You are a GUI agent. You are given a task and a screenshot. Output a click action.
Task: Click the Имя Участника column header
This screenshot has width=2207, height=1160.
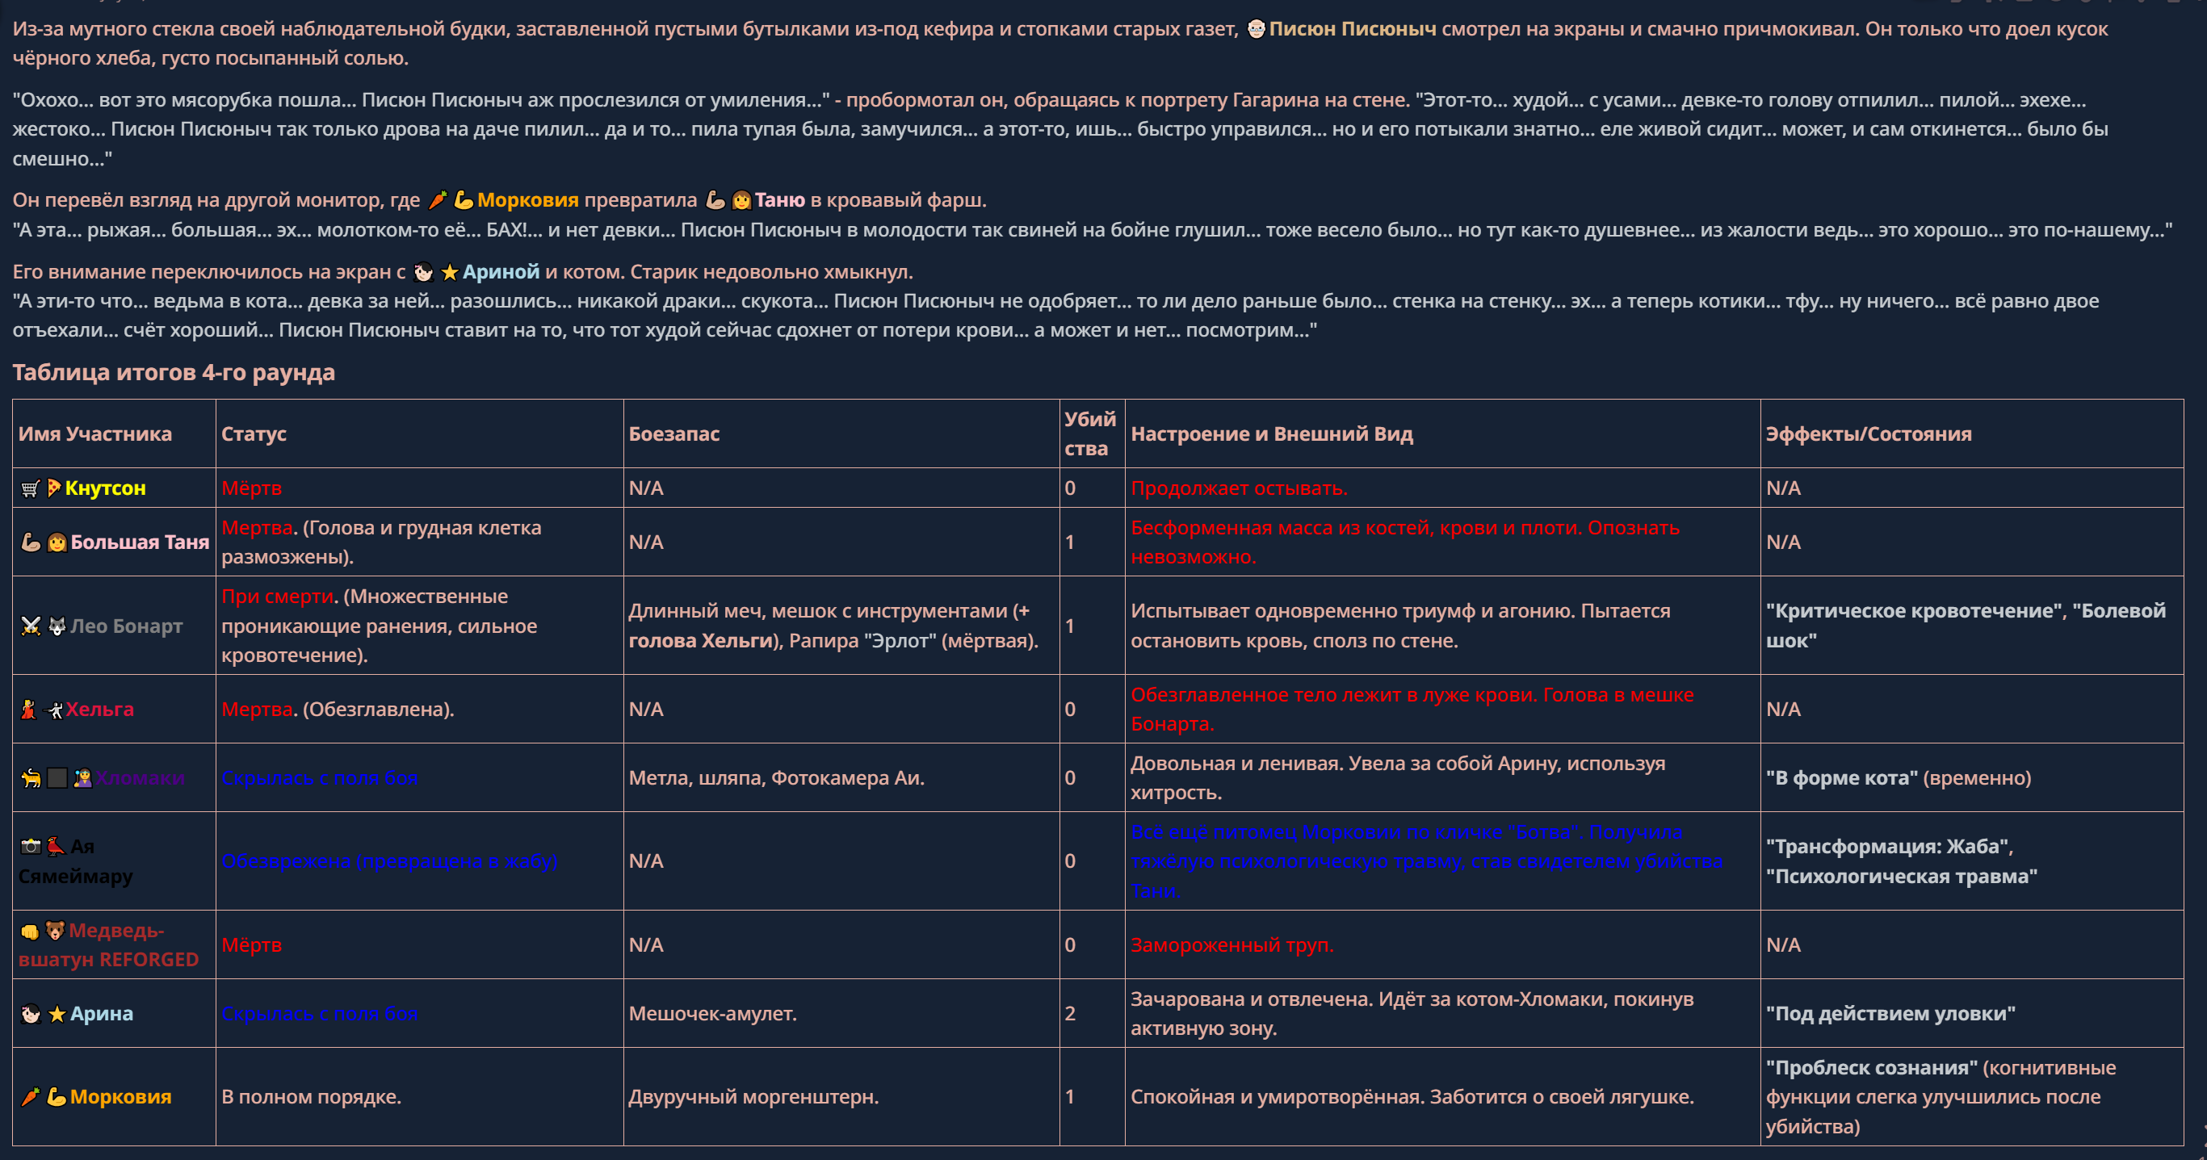tap(95, 433)
